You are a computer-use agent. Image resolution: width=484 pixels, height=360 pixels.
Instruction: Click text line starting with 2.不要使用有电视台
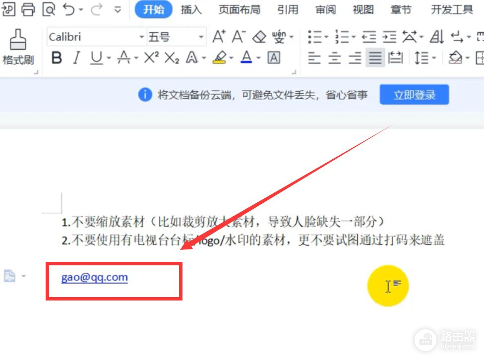tap(253, 240)
